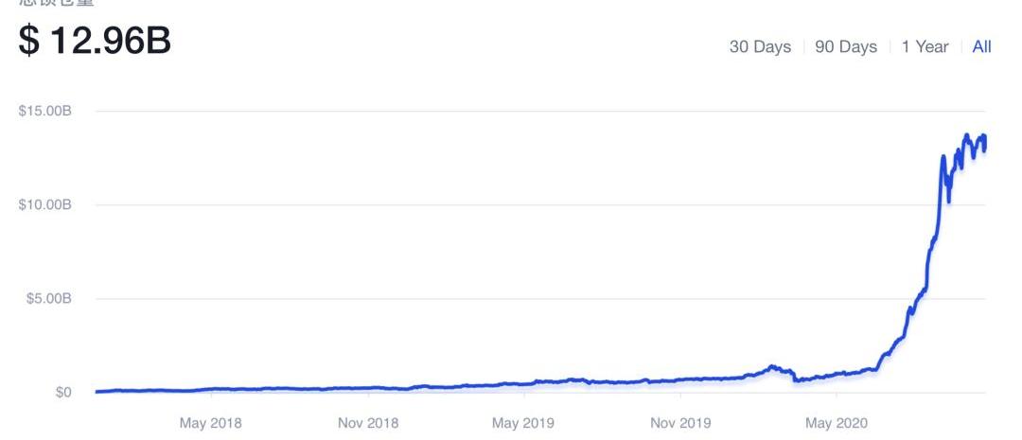Click the $10.00B y-axis label
This screenshot has width=1022, height=440.
(x=45, y=204)
